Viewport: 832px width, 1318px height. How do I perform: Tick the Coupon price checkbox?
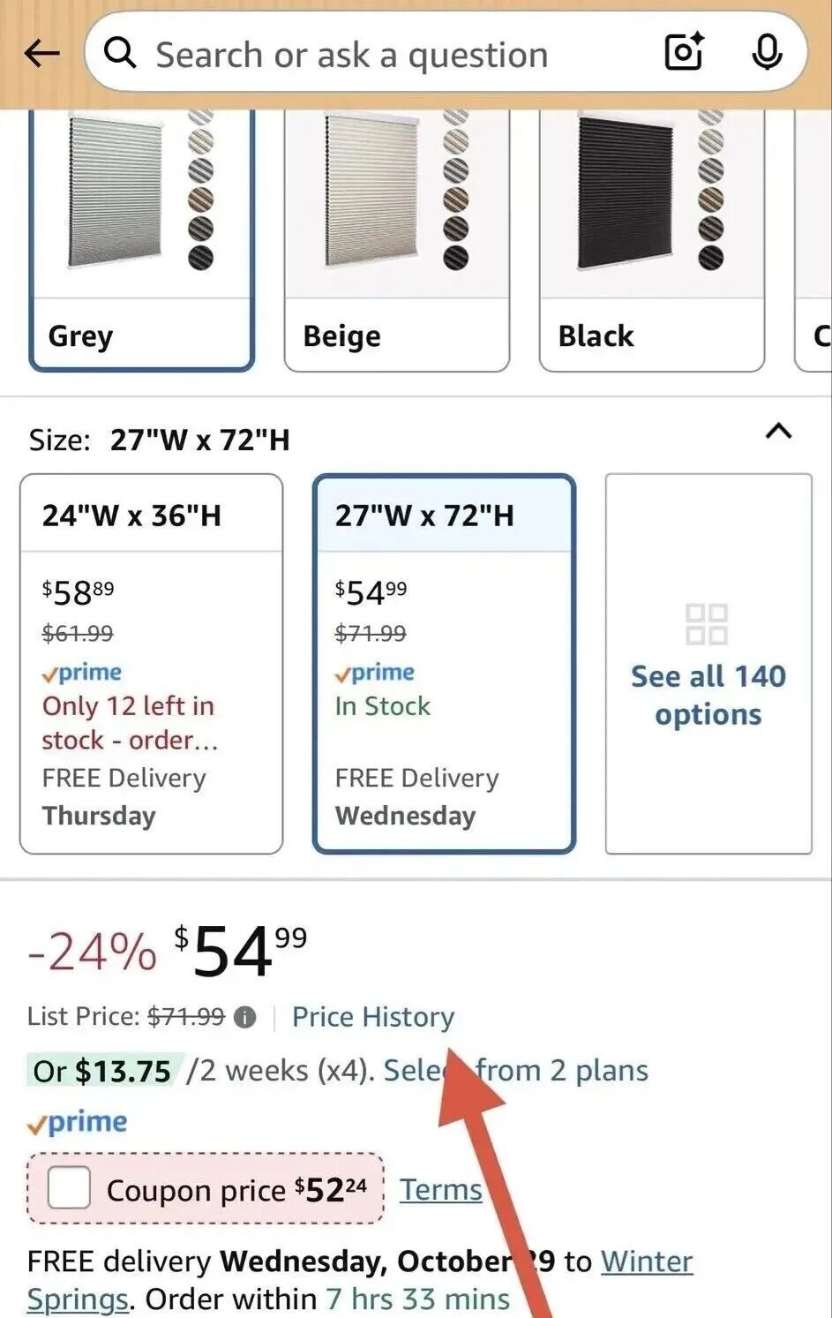pyautogui.click(x=69, y=1188)
